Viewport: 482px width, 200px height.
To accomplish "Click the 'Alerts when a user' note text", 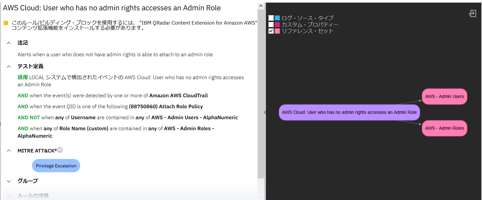I will pyautogui.click(x=115, y=55).
